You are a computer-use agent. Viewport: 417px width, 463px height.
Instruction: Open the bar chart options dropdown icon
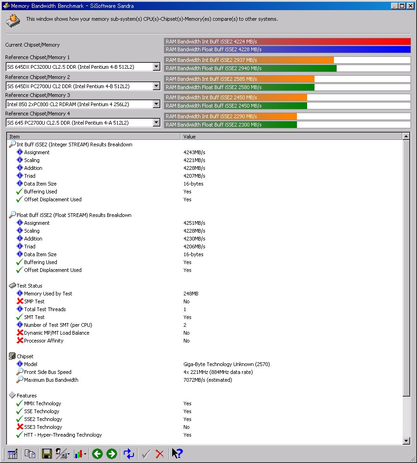pyautogui.click(x=80, y=454)
